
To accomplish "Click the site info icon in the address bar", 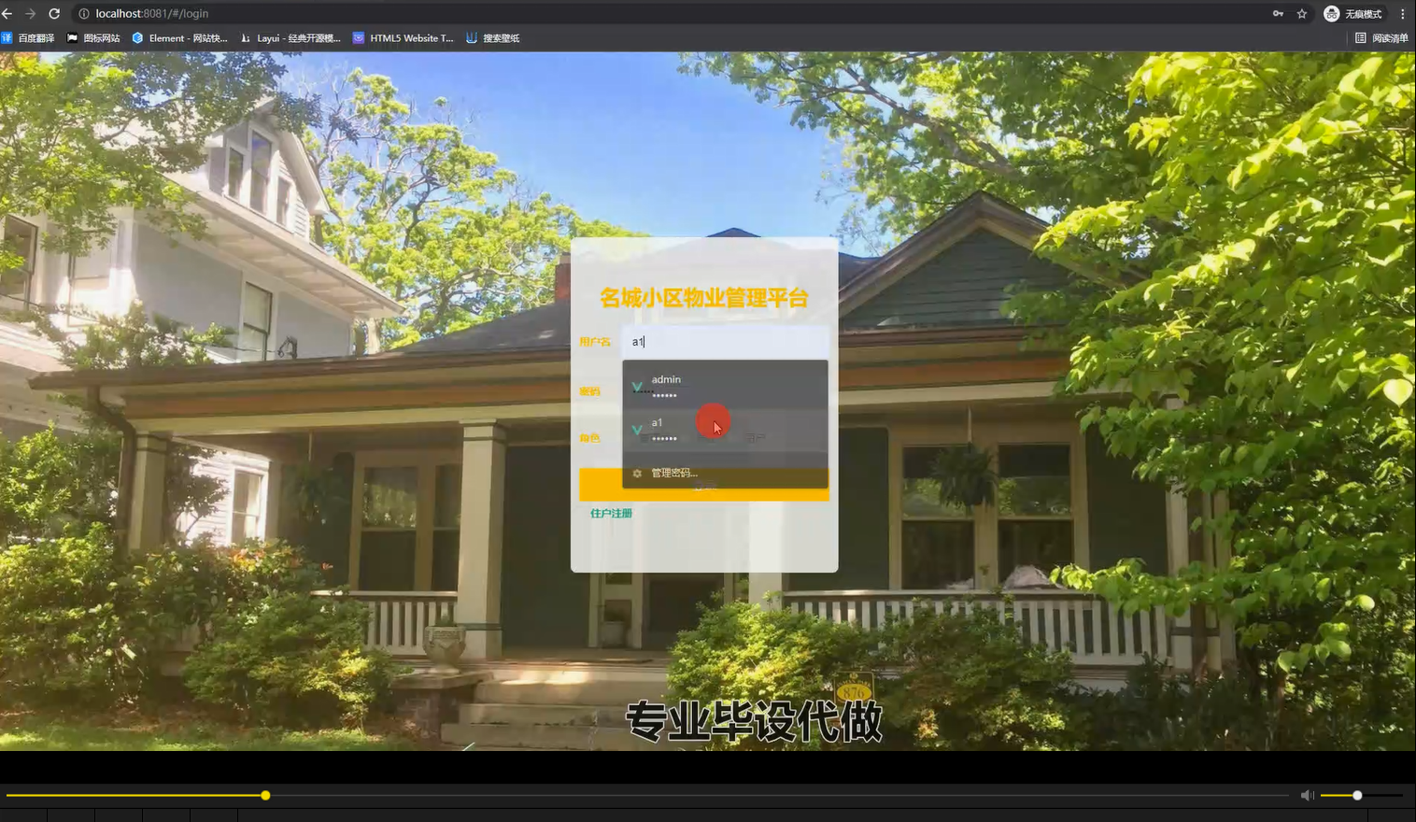I will pos(84,13).
